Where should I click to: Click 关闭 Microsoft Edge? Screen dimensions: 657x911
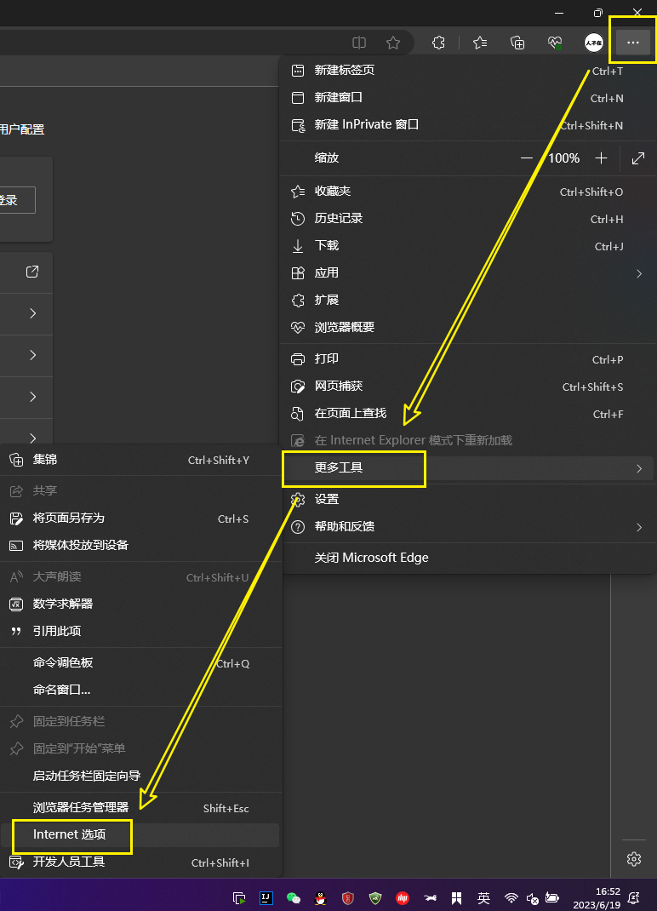pyautogui.click(x=372, y=558)
